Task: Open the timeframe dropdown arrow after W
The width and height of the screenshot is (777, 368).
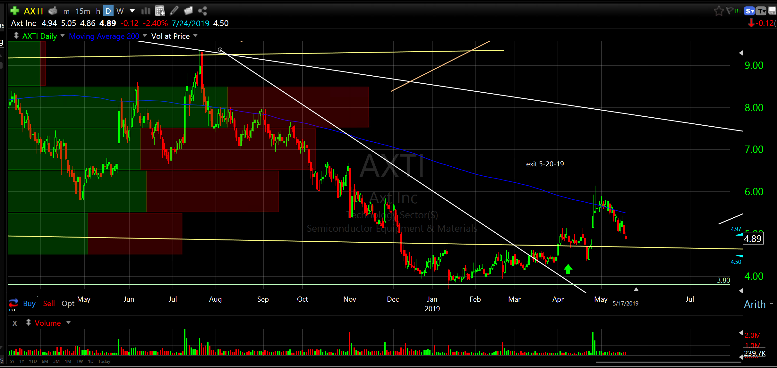Action: pyautogui.click(x=132, y=11)
